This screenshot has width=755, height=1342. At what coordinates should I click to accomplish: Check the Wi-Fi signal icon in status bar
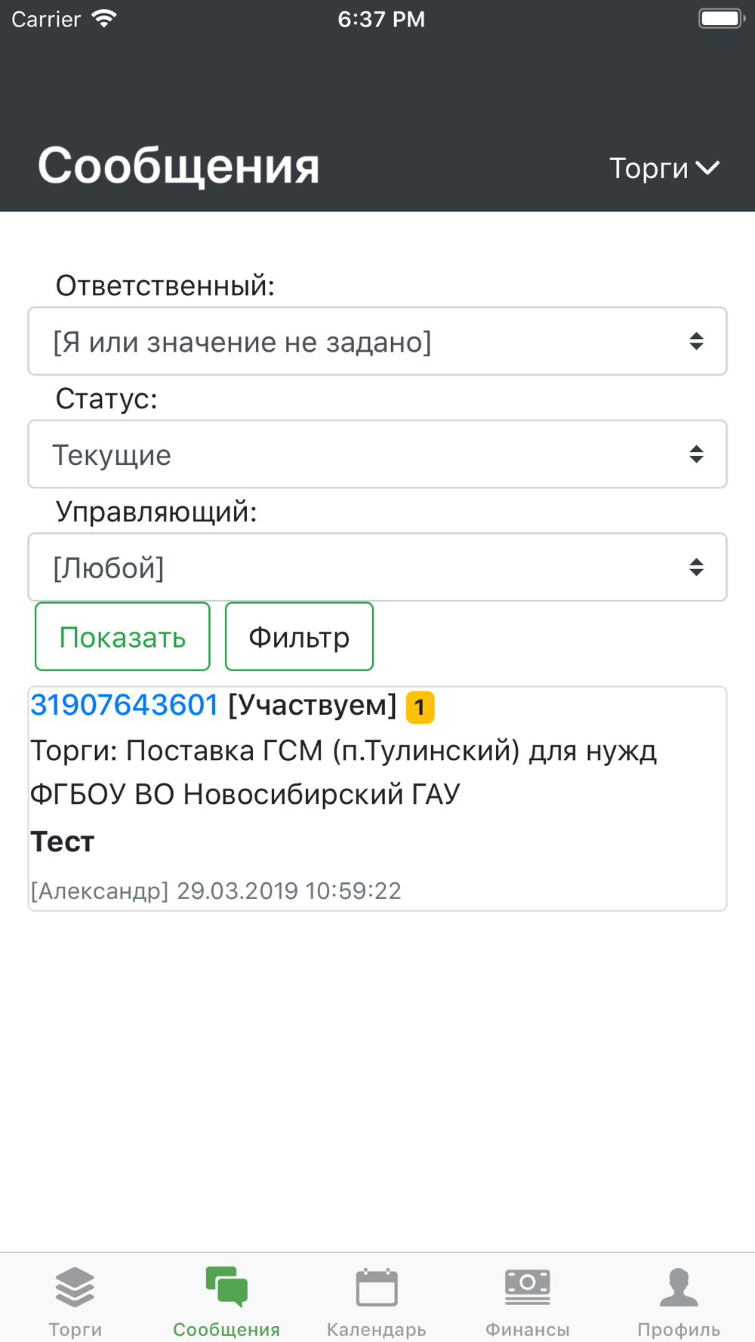[x=103, y=18]
